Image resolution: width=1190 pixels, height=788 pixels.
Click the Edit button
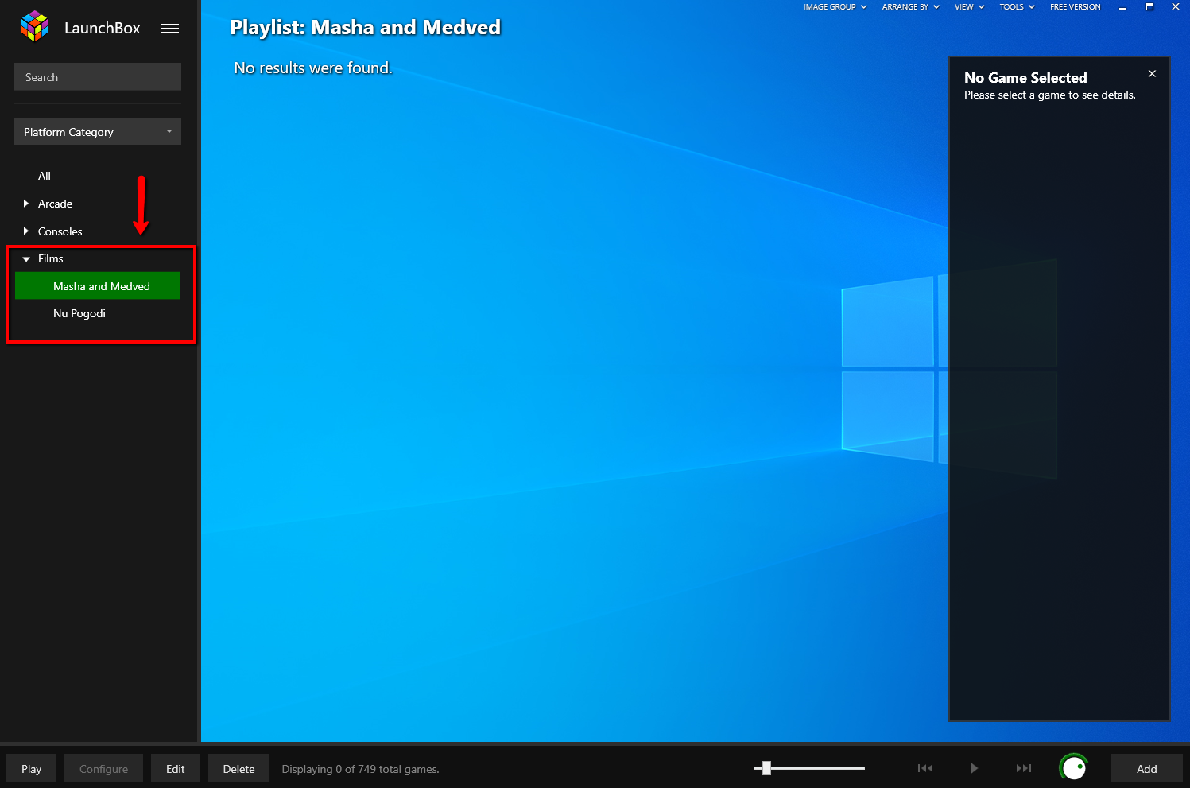[x=176, y=769]
